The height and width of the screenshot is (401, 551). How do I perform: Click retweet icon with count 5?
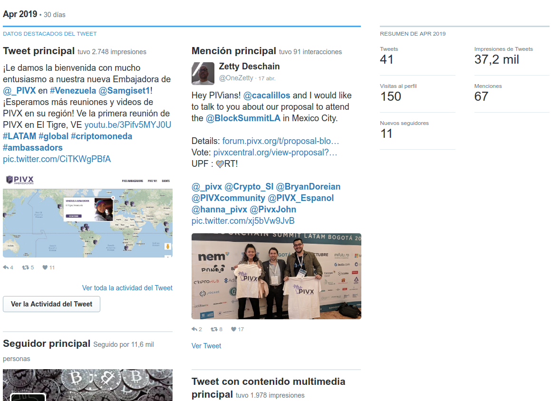25,267
